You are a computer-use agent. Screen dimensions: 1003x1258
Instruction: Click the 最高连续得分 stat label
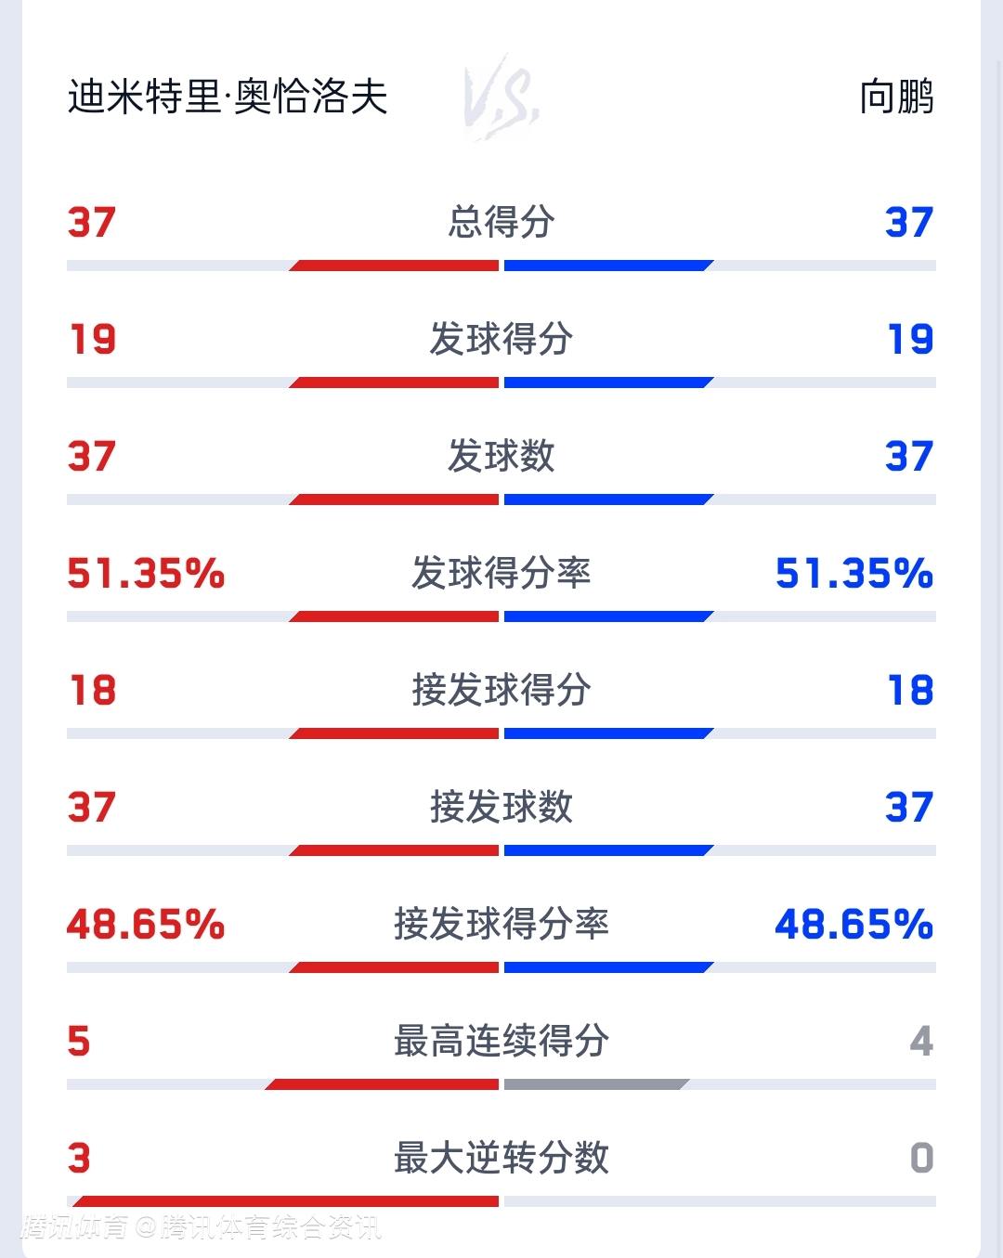click(x=501, y=1042)
